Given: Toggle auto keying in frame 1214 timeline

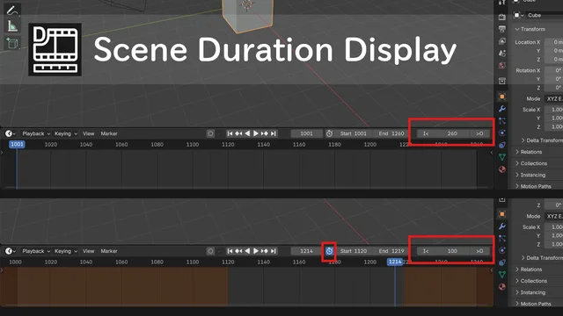Looking at the screenshot, I should click(210, 251).
